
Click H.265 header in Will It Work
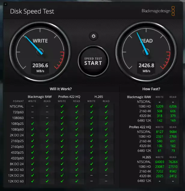(x=99, y=97)
